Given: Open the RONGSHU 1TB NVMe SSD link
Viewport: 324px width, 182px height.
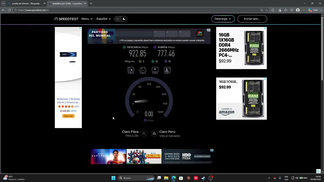Looking at the screenshot, I should click(x=68, y=101).
